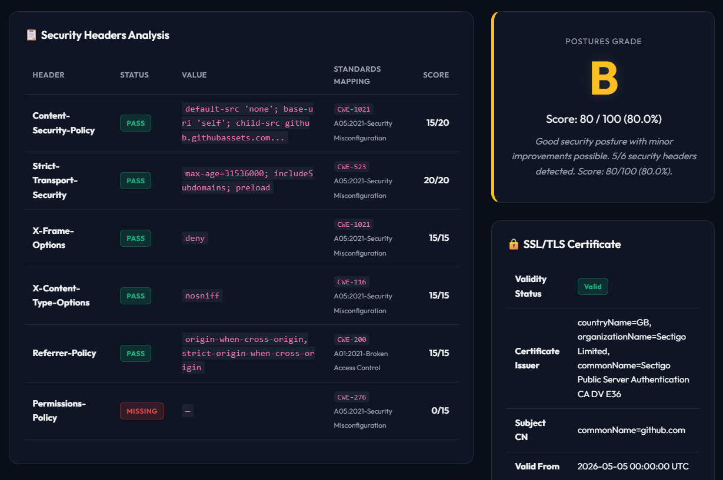Screen dimensions: 723x480
Task: Click the PASS badge for Referrer-Policy
Action: tap(135, 354)
